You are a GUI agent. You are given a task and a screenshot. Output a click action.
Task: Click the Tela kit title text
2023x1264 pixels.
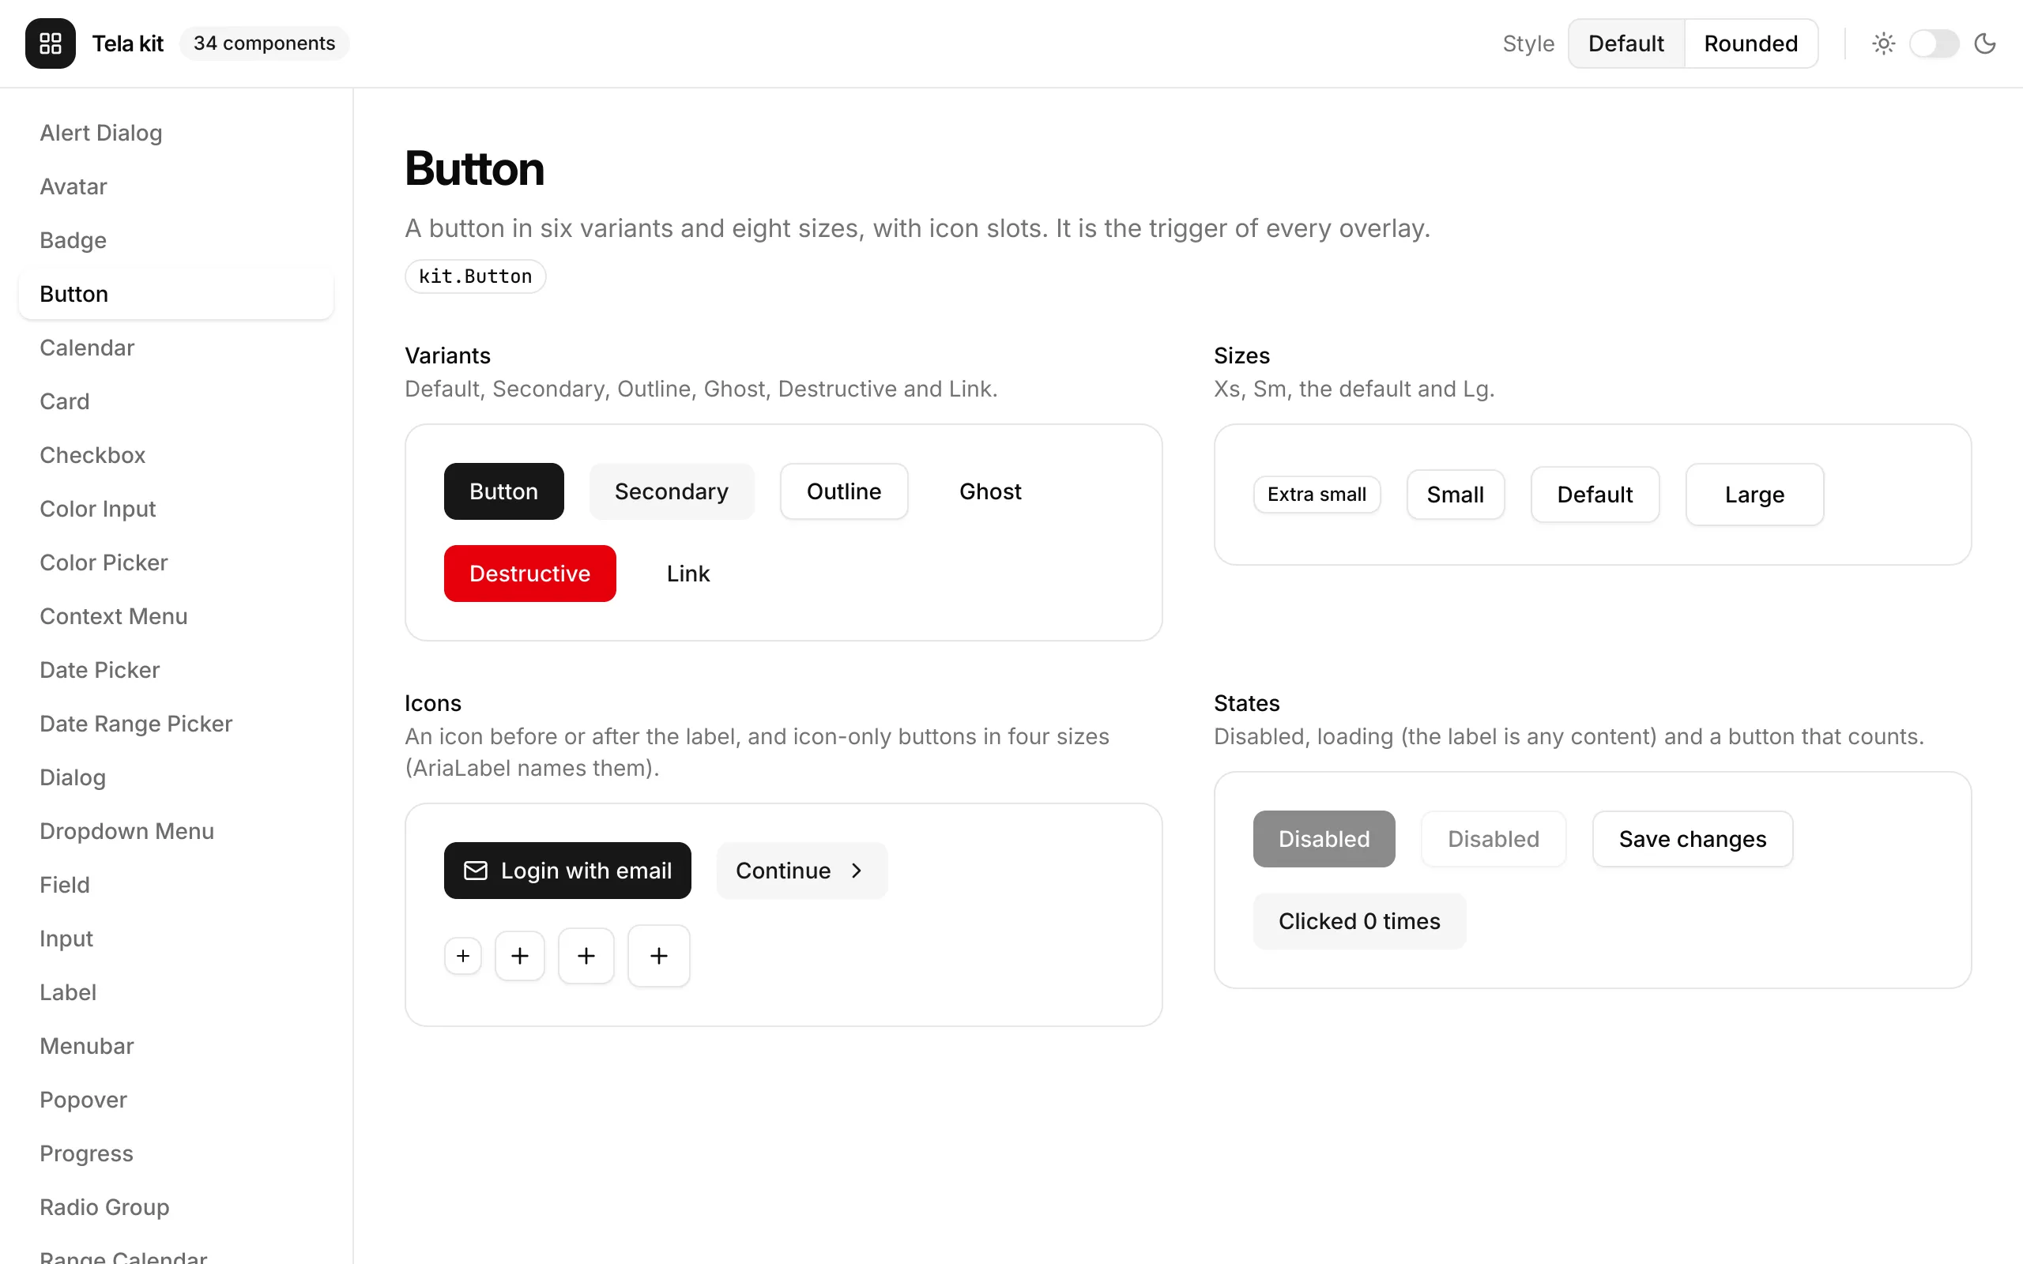tap(128, 43)
